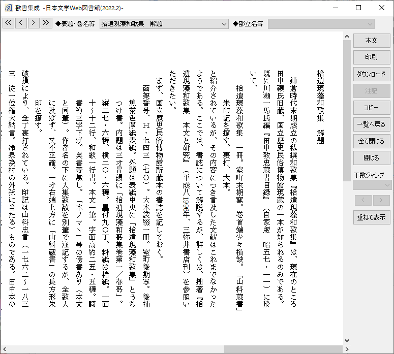The width and height of the screenshot is (394, 354).
Task: Click the 重ねて表示 button
Action: pyautogui.click(x=372, y=217)
